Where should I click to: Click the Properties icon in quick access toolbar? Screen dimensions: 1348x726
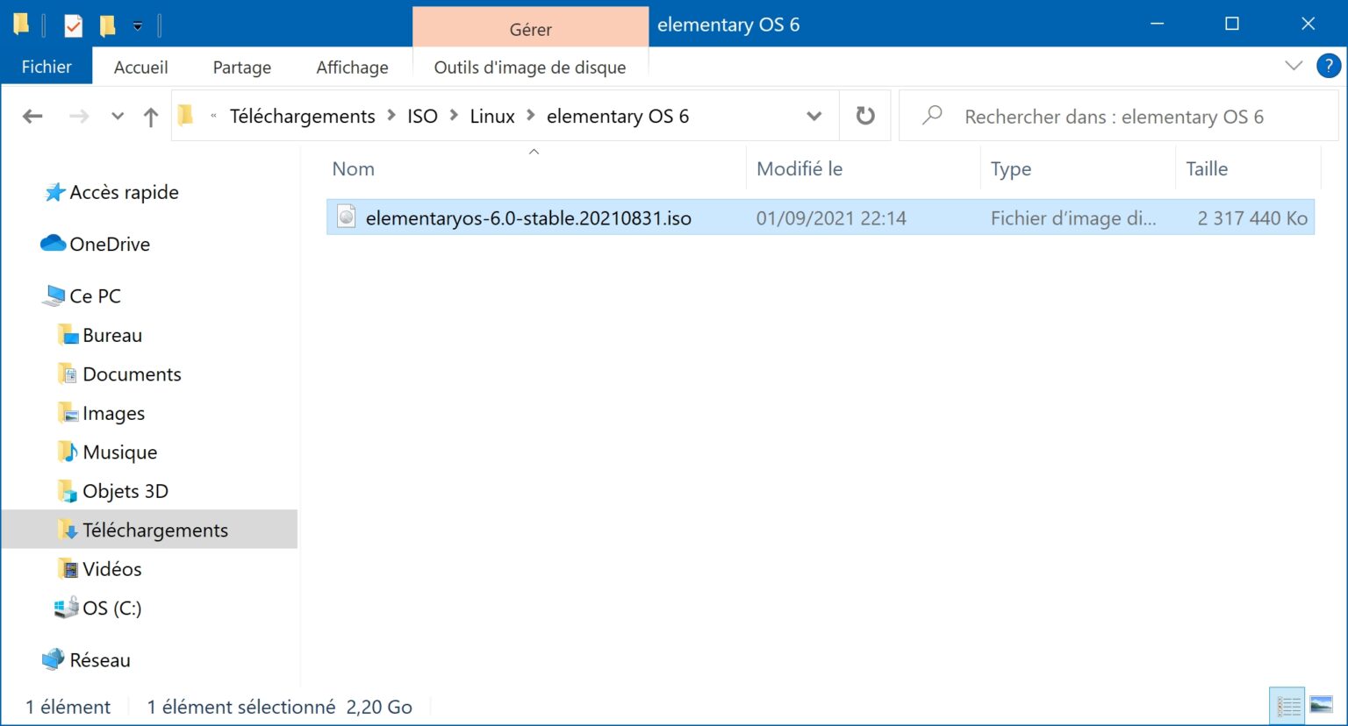tap(72, 24)
